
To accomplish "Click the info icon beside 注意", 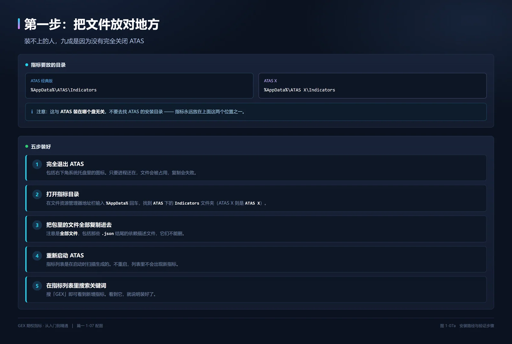I will [x=32, y=112].
